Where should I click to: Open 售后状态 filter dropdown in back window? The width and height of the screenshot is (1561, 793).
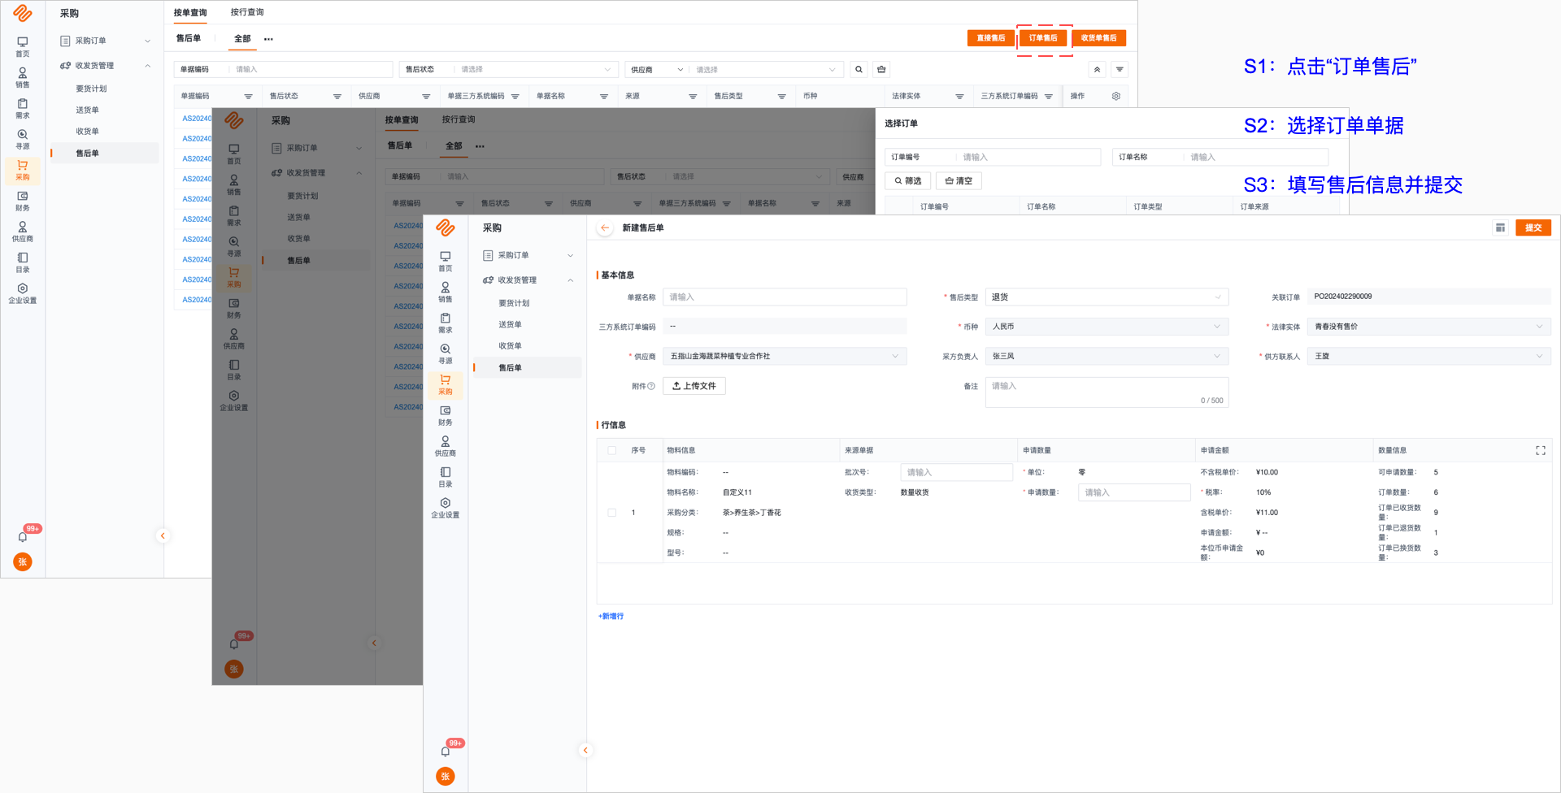pos(537,70)
